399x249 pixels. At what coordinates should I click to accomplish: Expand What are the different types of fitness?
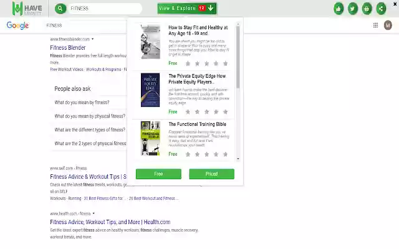point(90,130)
